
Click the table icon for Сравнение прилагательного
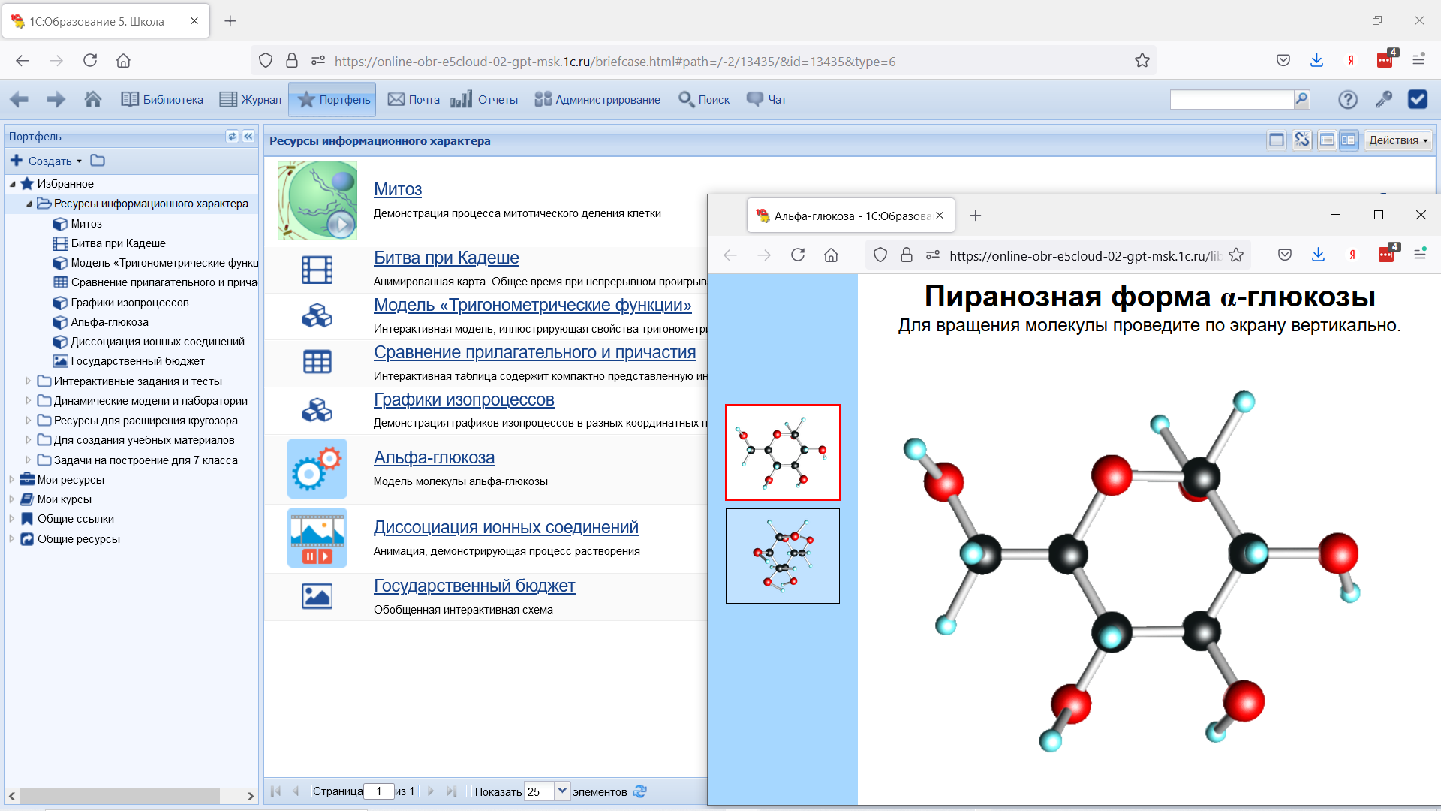pyautogui.click(x=317, y=362)
